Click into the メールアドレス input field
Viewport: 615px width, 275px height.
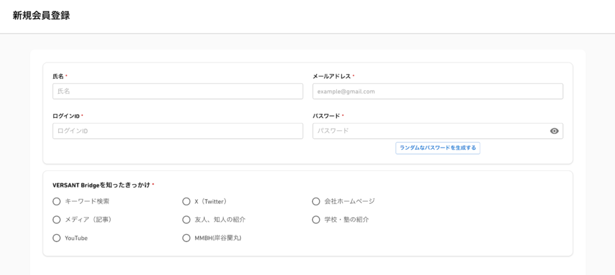click(437, 91)
